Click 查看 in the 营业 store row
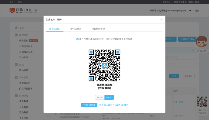Viewport: 209px width, 120px height. coord(176,116)
